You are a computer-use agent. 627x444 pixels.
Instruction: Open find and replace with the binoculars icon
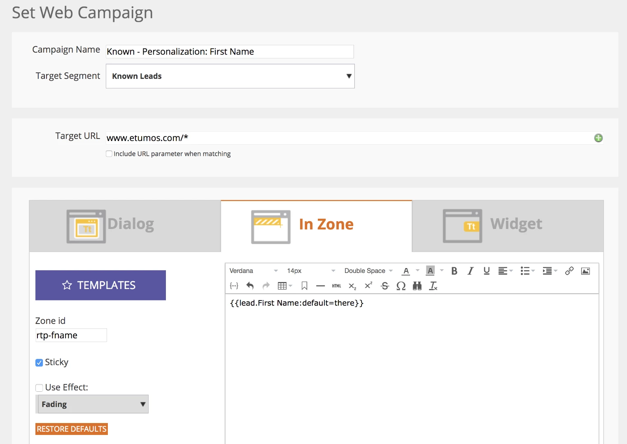(x=417, y=286)
